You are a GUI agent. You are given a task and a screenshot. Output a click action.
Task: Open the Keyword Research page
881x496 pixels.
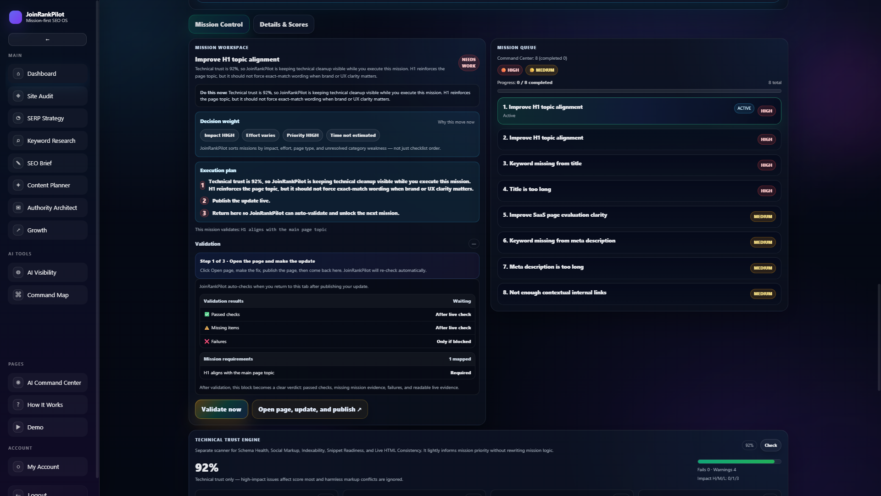click(x=48, y=141)
